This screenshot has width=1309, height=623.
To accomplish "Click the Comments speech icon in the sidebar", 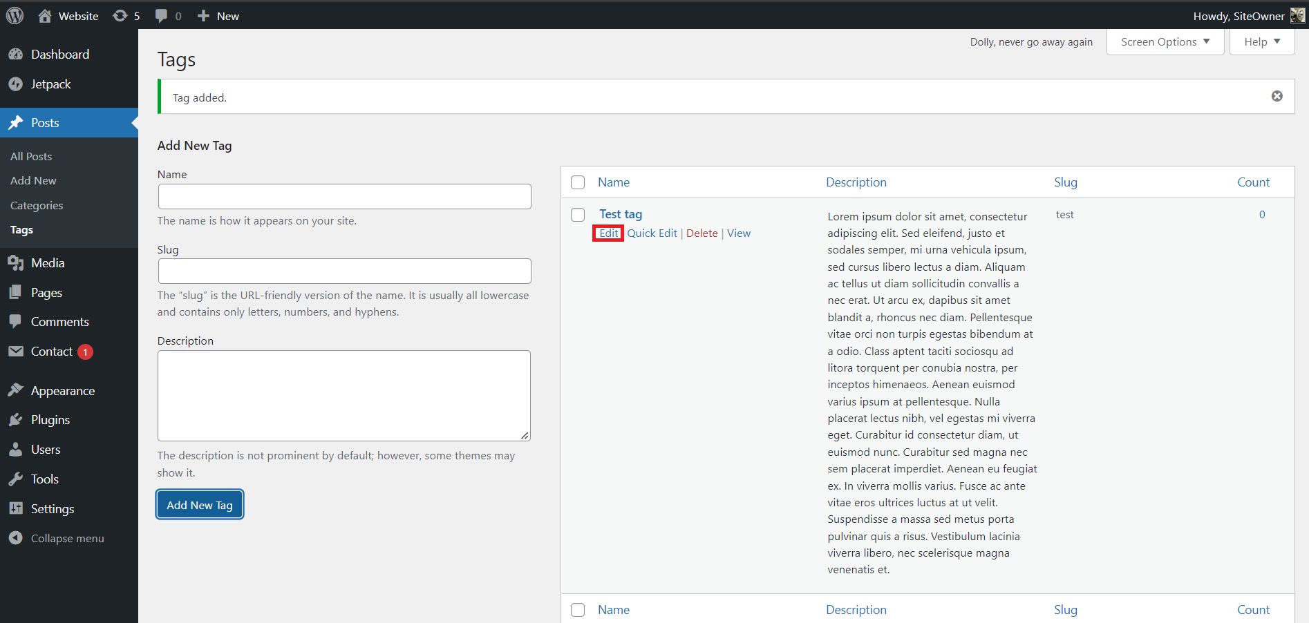I will pos(17,321).
